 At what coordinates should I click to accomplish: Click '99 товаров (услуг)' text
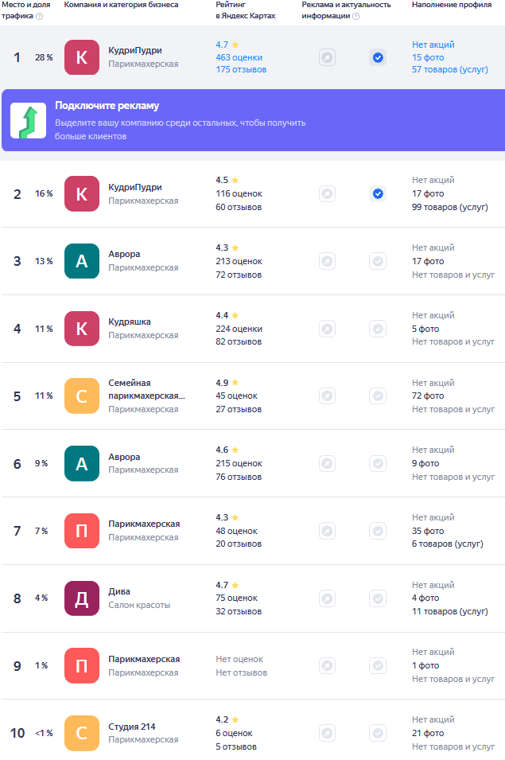(450, 207)
